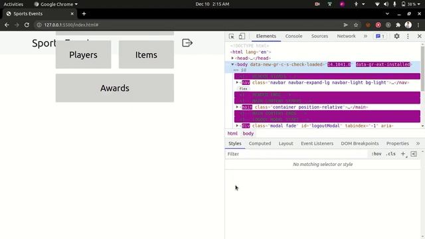Toggle the computed styles sidebar
The width and height of the screenshot is (425, 239).
414,154
